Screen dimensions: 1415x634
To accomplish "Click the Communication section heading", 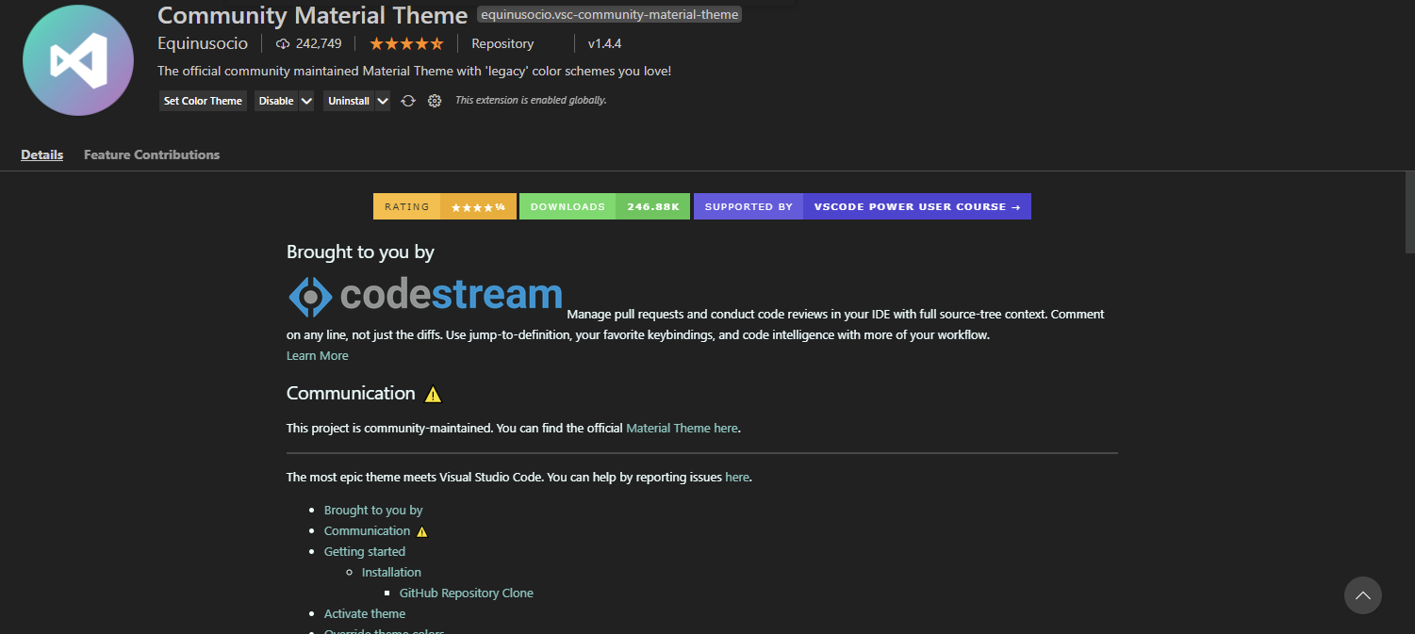I will [x=351, y=394].
